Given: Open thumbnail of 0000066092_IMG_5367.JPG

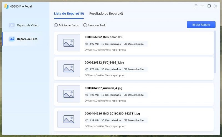Looking at the screenshot, I should (x=69, y=43).
